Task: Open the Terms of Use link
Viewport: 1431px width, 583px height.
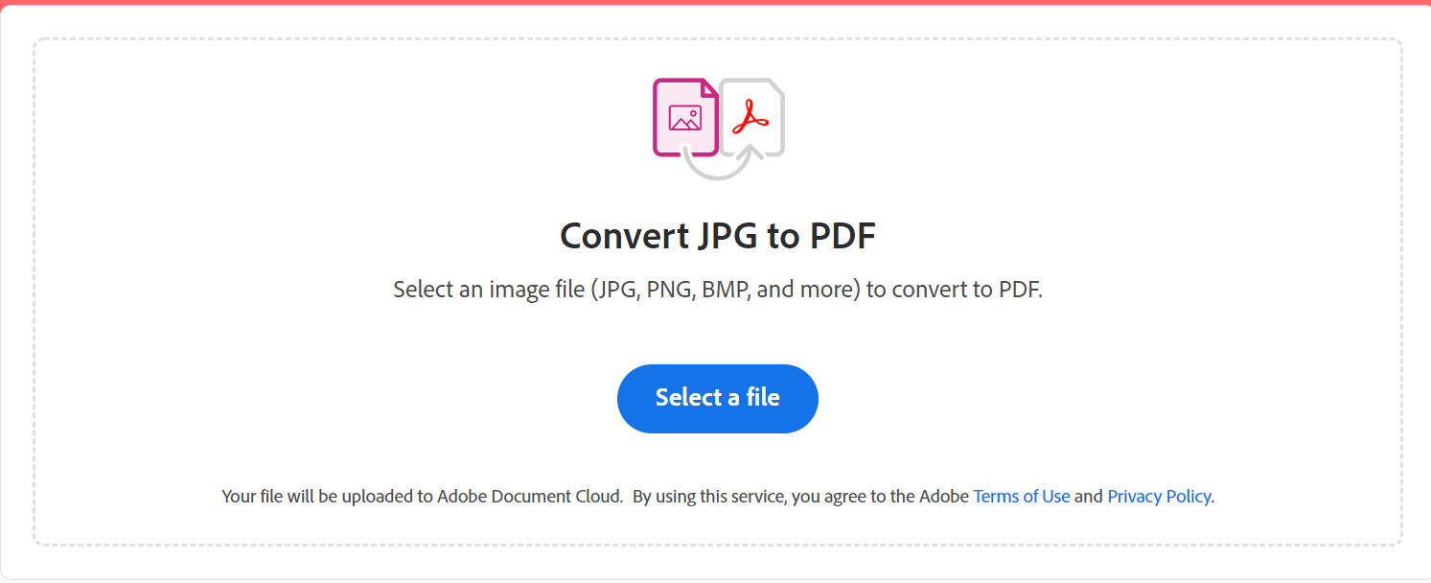Action: point(1021,497)
